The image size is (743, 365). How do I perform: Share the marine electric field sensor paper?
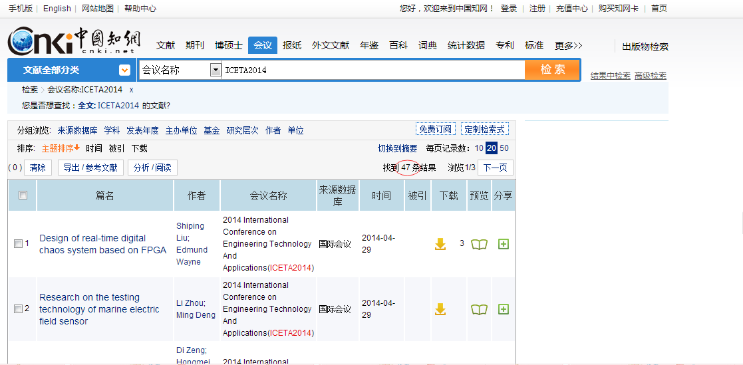[504, 309]
